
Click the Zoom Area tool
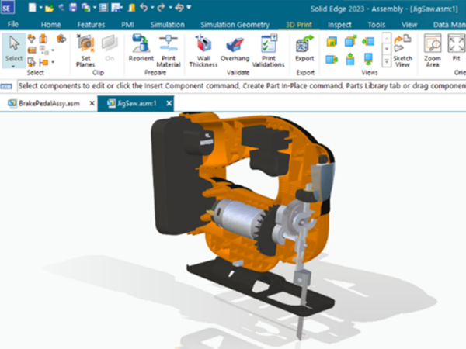[433, 50]
